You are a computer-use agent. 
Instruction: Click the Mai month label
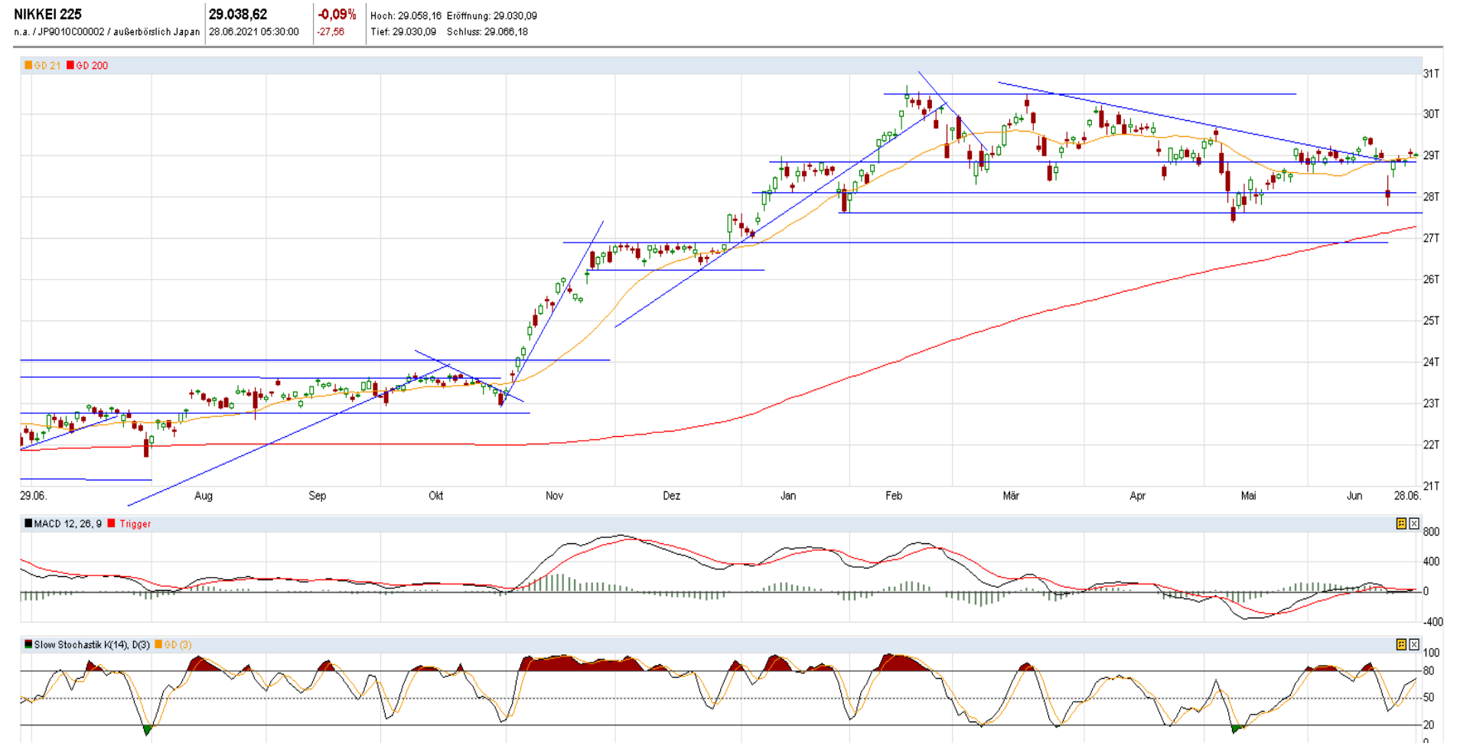coord(1249,496)
